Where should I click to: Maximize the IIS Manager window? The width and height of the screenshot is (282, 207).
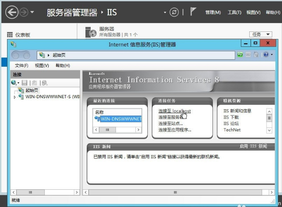click(255, 43)
